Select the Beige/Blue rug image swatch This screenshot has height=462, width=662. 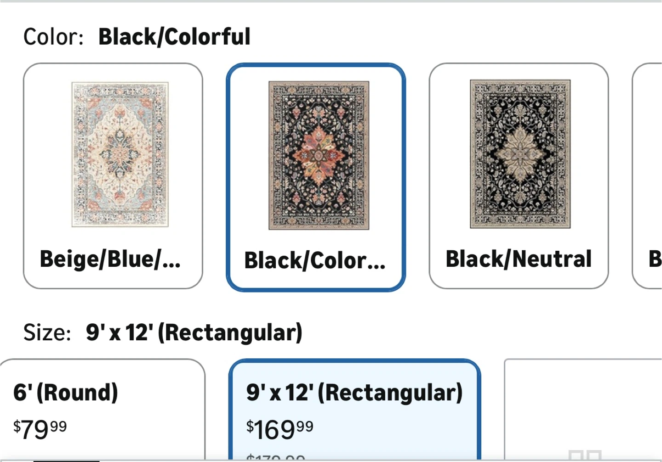(120, 154)
